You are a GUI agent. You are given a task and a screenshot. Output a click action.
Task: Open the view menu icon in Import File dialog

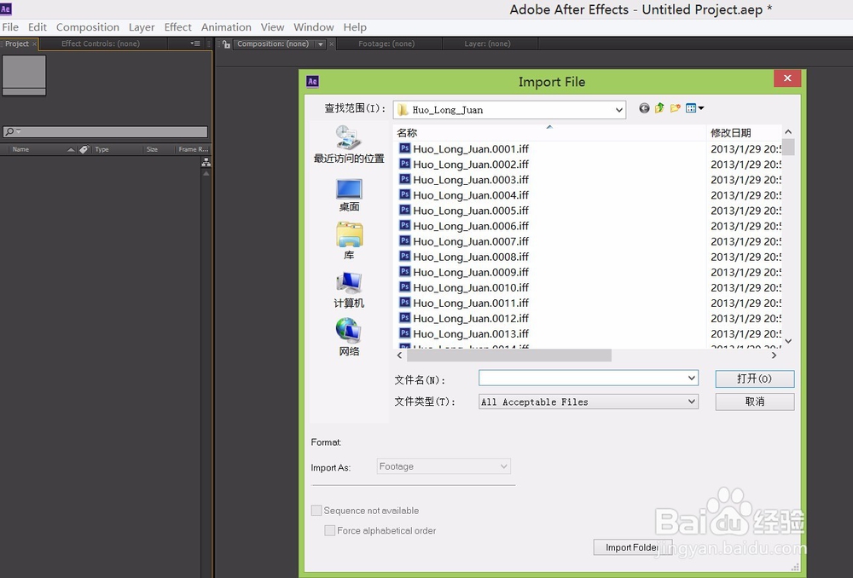click(x=694, y=108)
